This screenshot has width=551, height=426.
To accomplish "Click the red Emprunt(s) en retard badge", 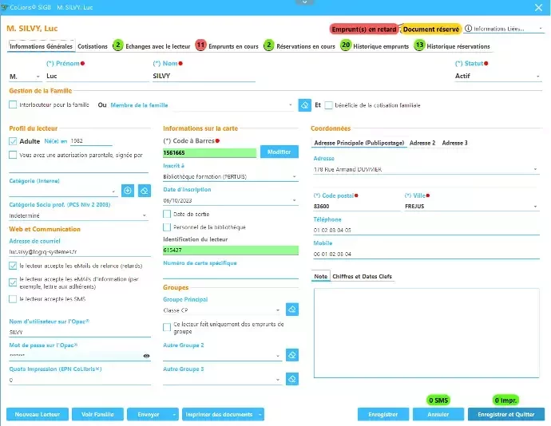I will [363, 29].
